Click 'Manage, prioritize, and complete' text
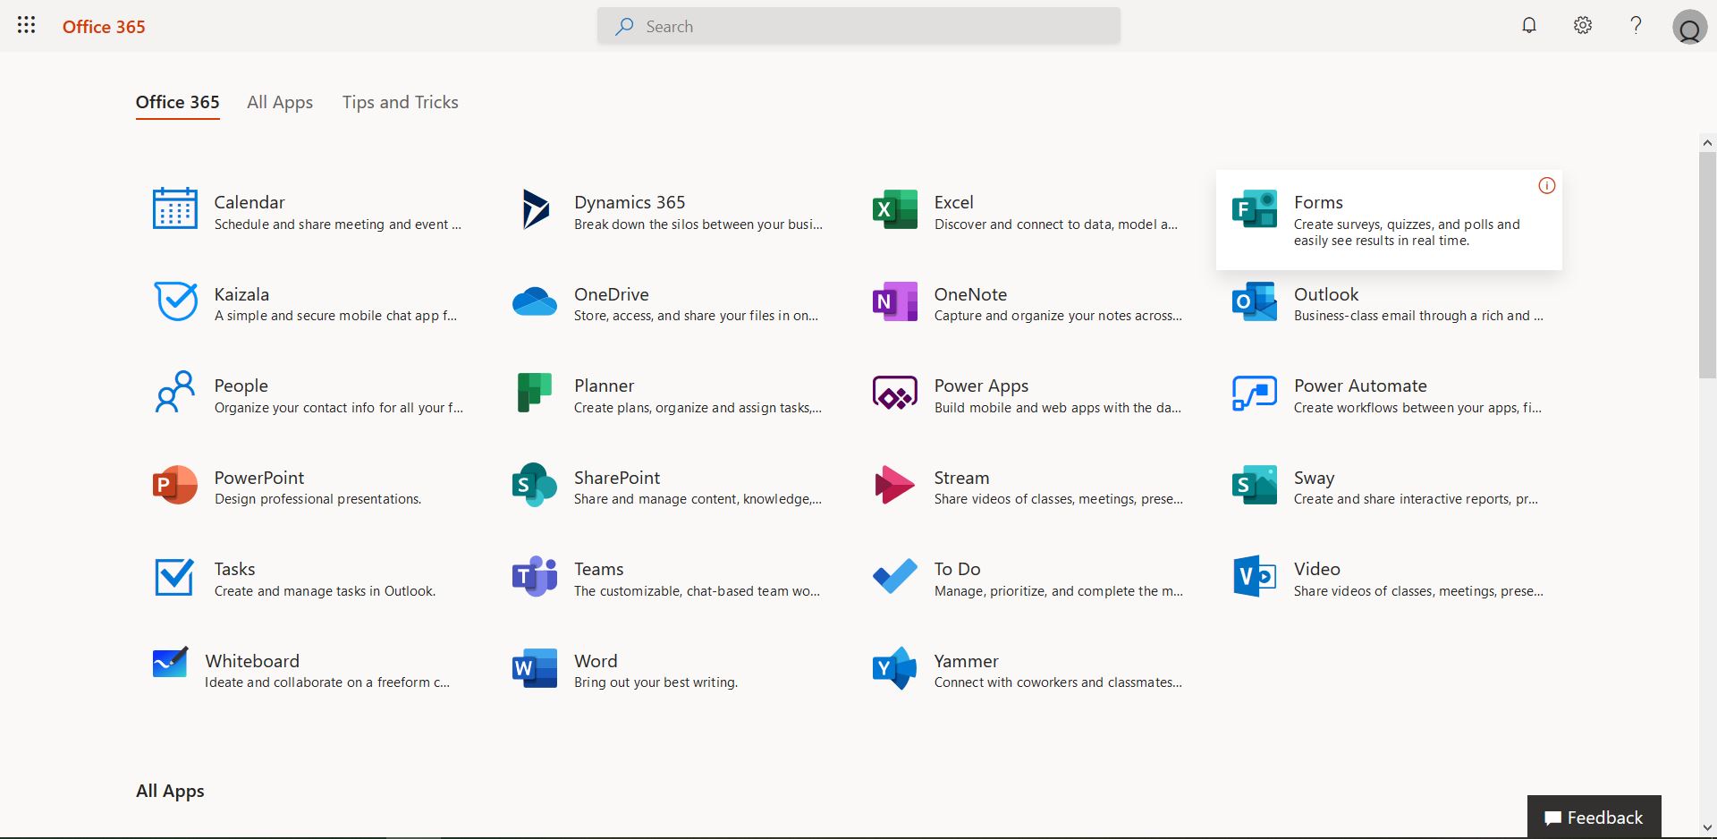This screenshot has height=839, width=1717. pos(1059,591)
